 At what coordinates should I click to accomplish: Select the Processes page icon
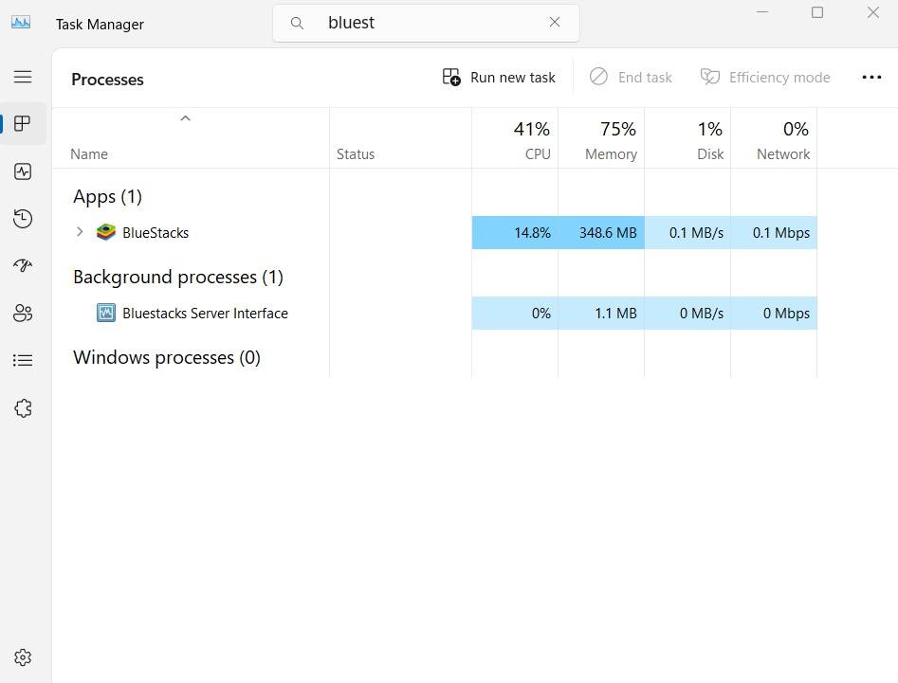(x=23, y=124)
